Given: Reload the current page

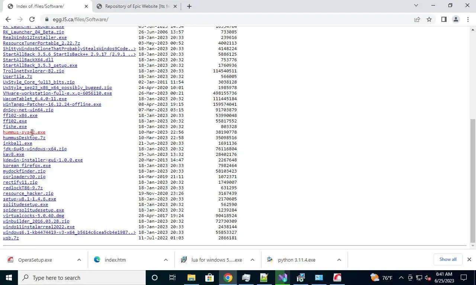Looking at the screenshot, I should [32, 19].
